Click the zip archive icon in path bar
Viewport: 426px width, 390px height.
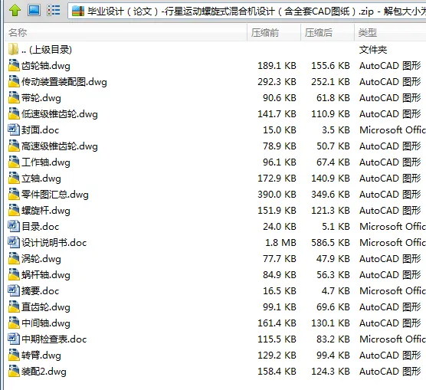click(78, 11)
